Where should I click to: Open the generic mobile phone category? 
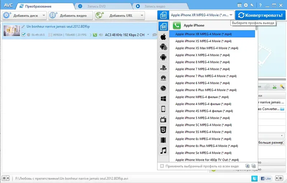coord(163,109)
